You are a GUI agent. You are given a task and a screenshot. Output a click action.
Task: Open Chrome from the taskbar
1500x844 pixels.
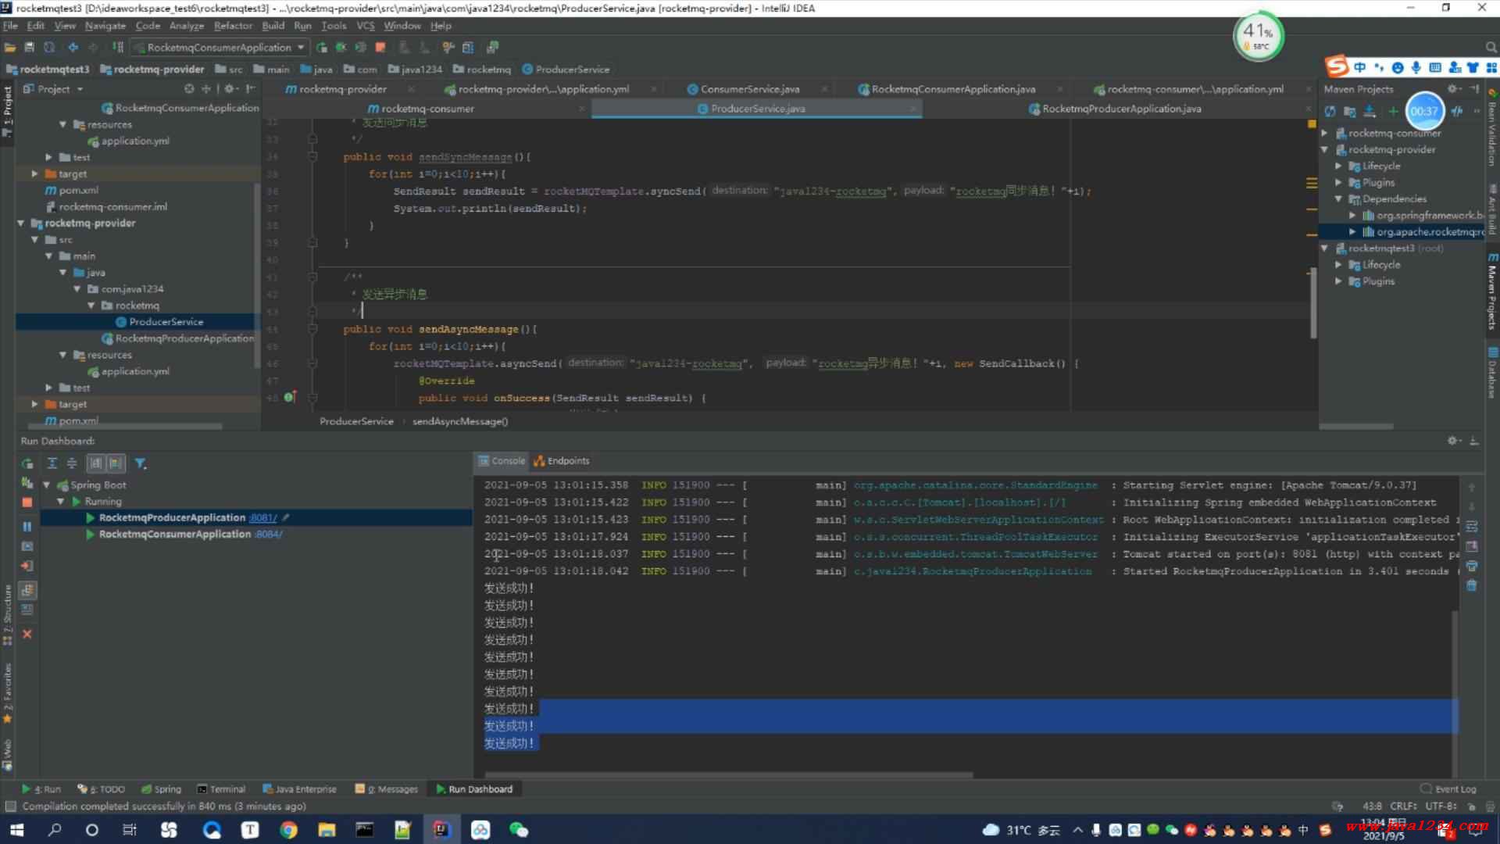[x=288, y=830]
